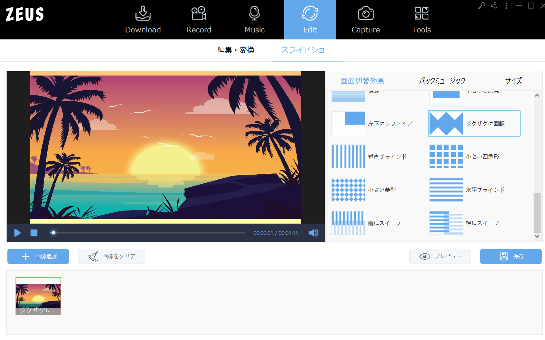Open the バックミュージック tab
Image resolution: width=545 pixels, height=340 pixels.
[x=442, y=81]
